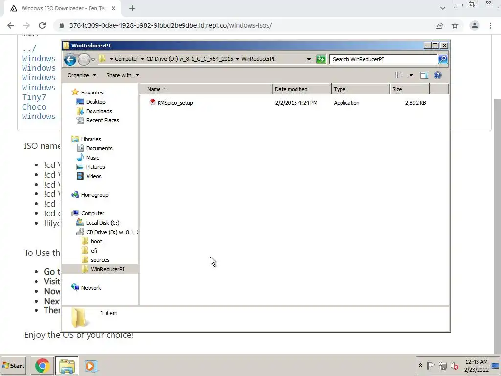The width and height of the screenshot is (501, 376).
Task: Open a new Chrome tab
Action: point(132,9)
